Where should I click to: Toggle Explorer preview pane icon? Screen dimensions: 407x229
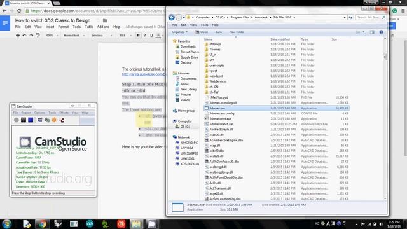[x=372, y=32]
